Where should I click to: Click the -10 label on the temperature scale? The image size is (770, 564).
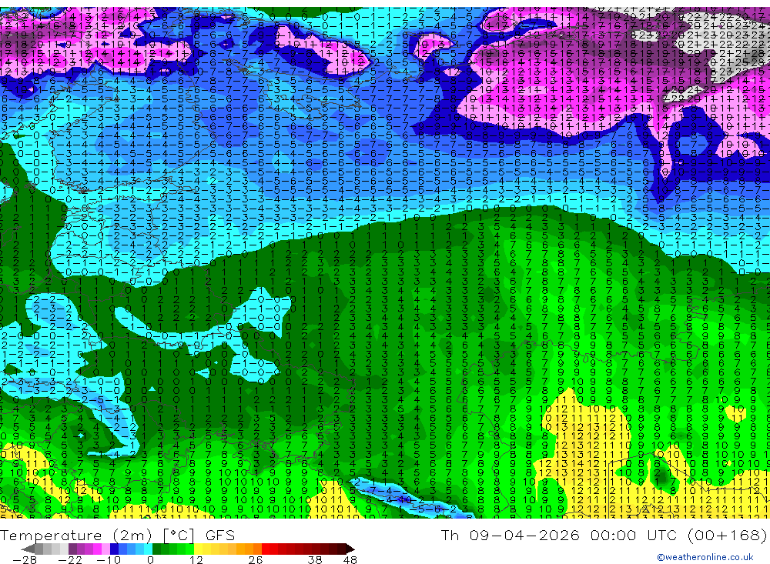(x=108, y=559)
